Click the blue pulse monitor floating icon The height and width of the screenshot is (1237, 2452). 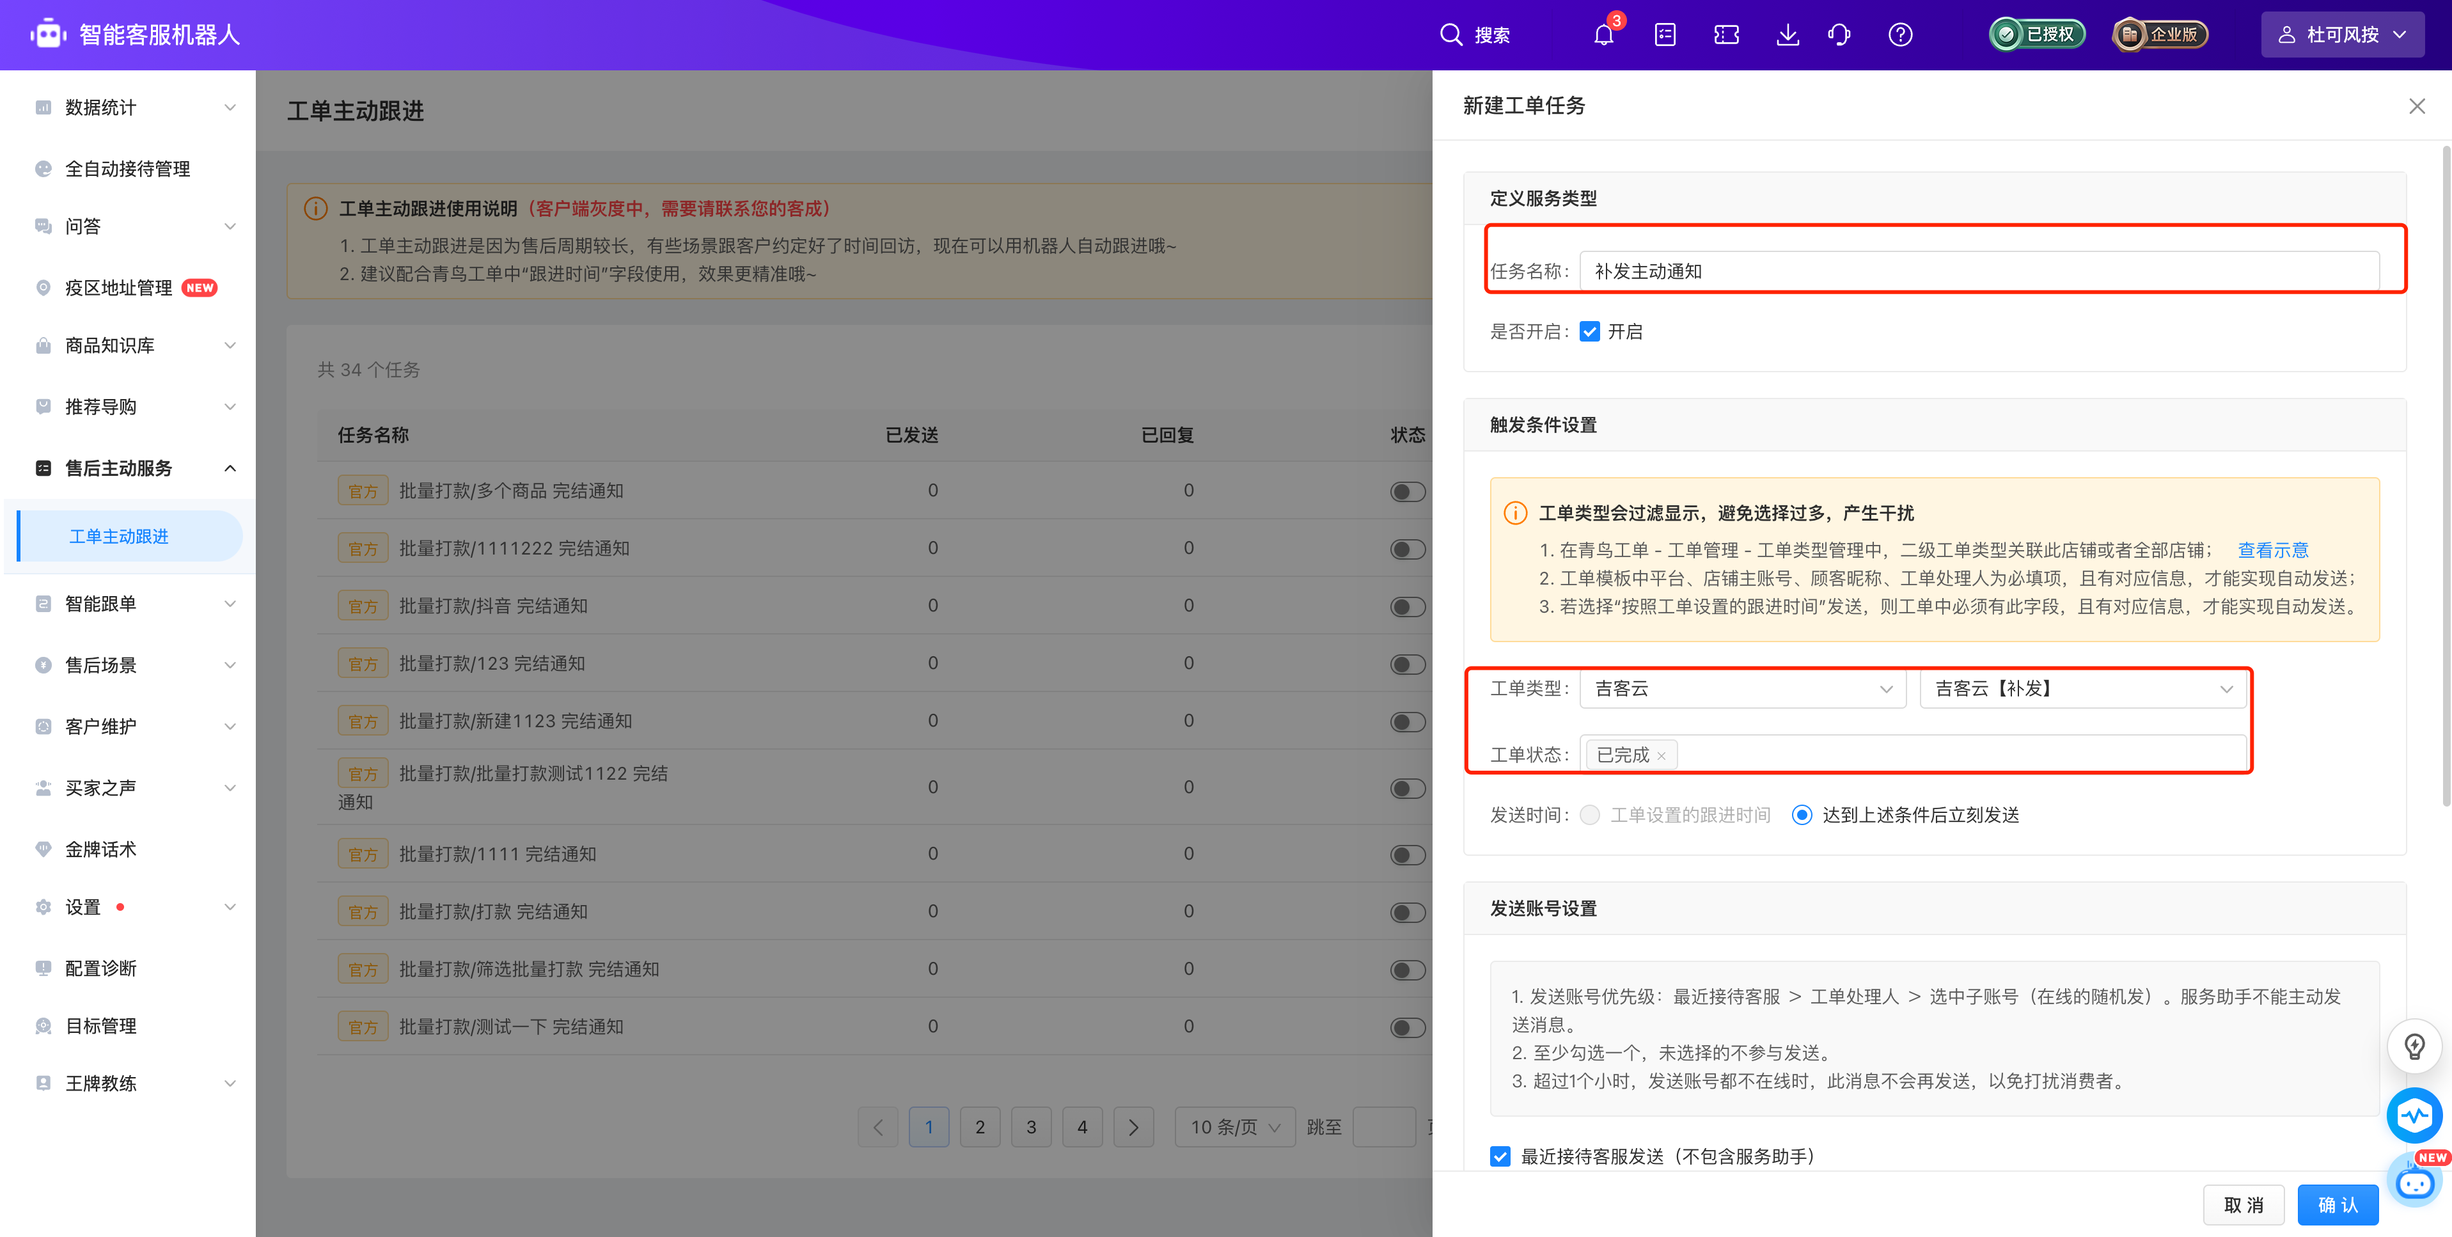[x=2414, y=1114]
